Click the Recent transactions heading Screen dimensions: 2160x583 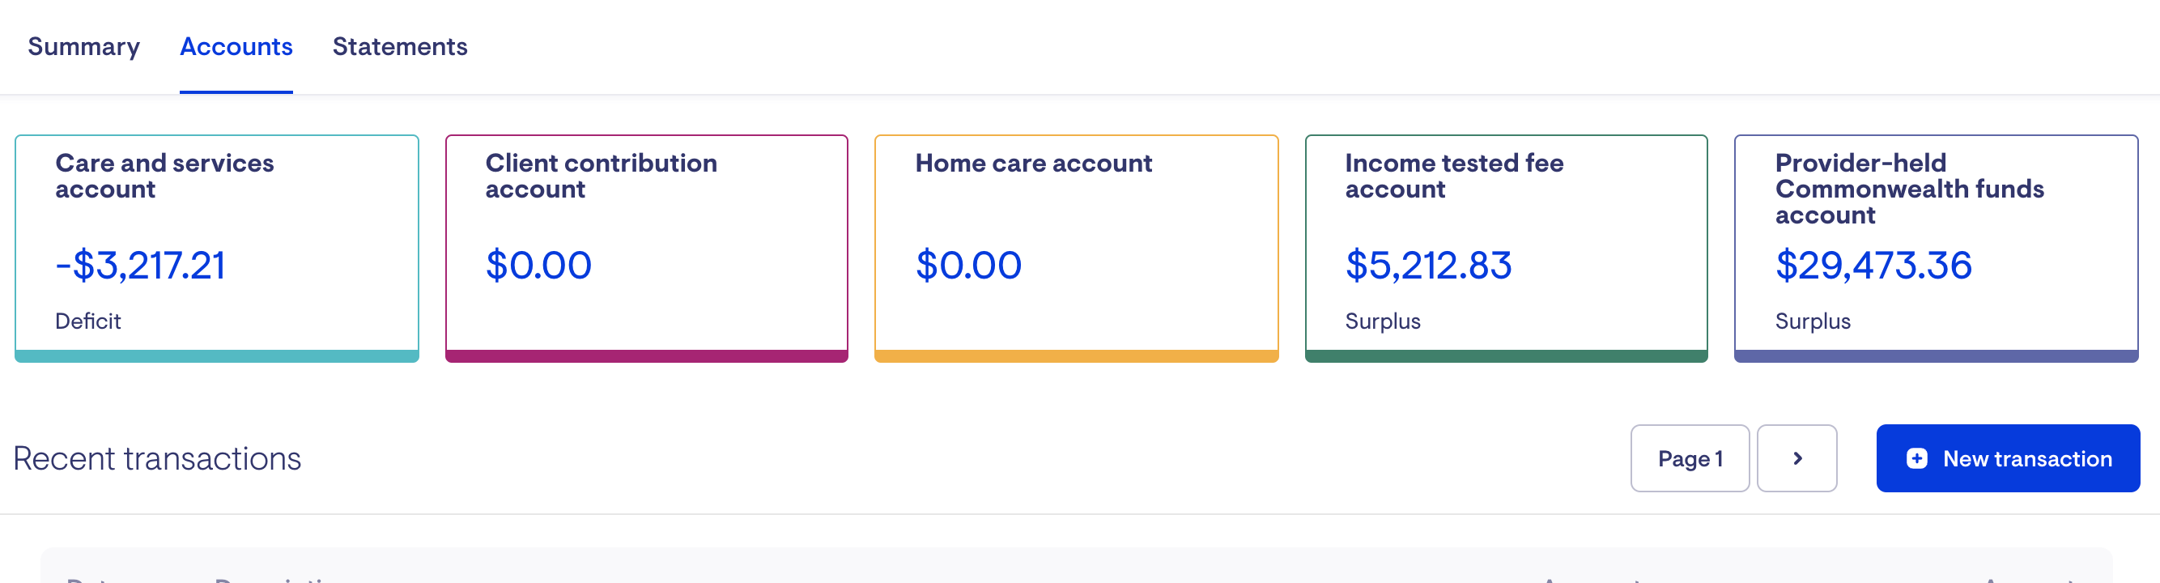tap(157, 459)
